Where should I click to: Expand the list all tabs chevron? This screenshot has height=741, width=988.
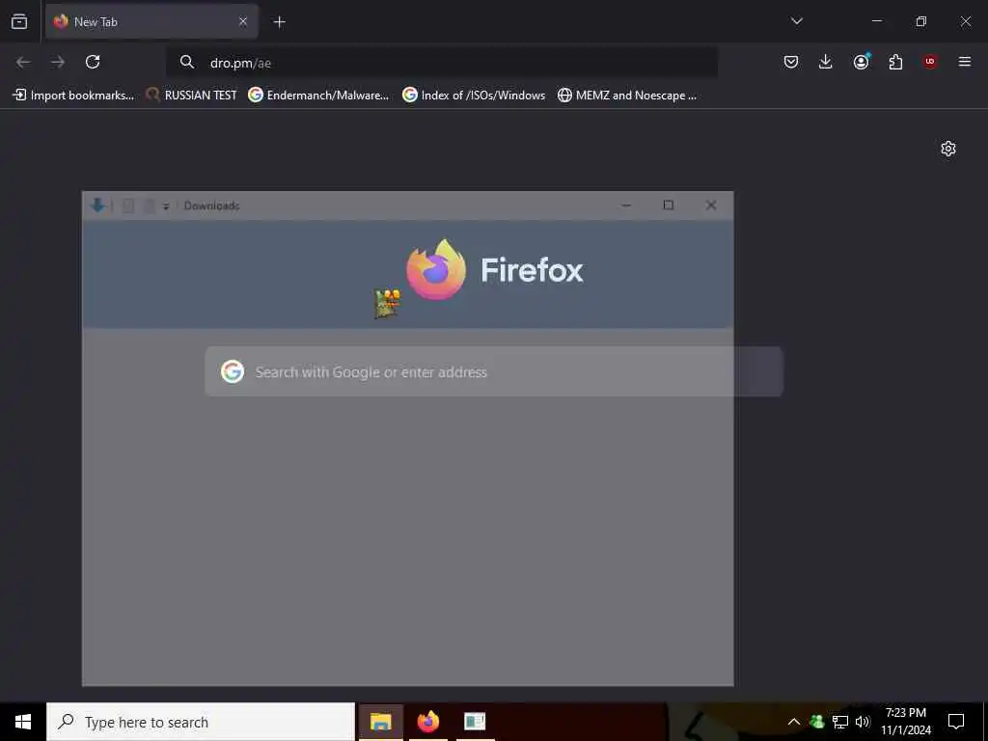click(796, 21)
